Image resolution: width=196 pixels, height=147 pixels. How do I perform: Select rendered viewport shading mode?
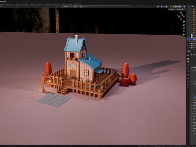(180, 7)
